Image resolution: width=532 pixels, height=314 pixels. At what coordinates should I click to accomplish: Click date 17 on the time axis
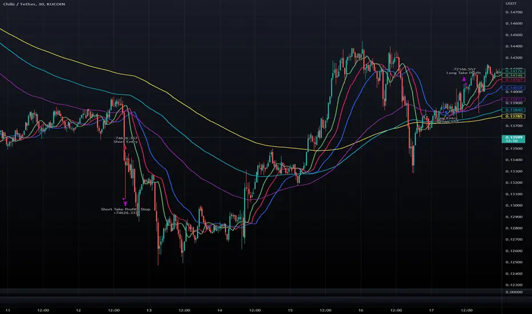431,310
